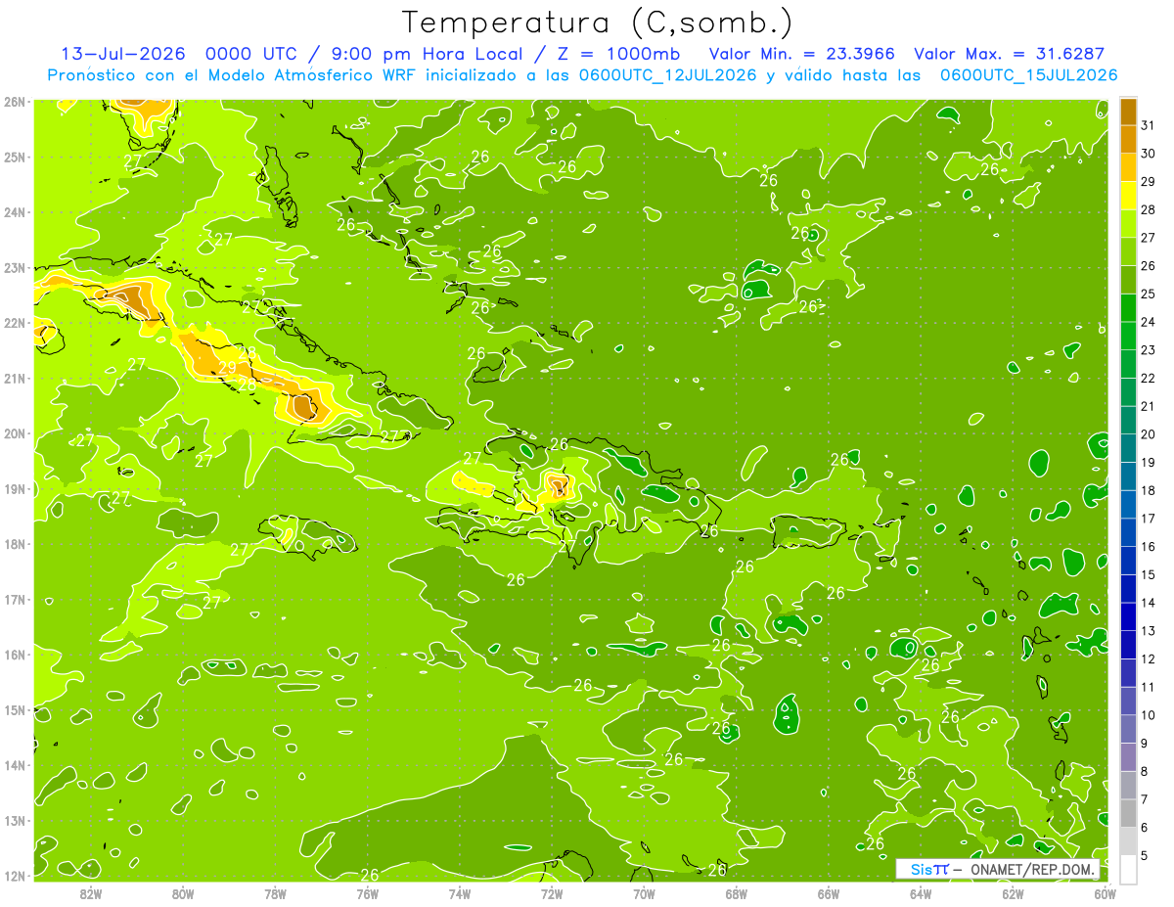The image size is (1174, 907).
Task: Click color bar segment between 29 and 30
Action: (x=1128, y=167)
